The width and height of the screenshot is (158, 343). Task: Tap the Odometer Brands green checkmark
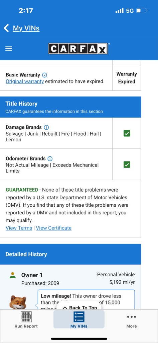(x=127, y=164)
